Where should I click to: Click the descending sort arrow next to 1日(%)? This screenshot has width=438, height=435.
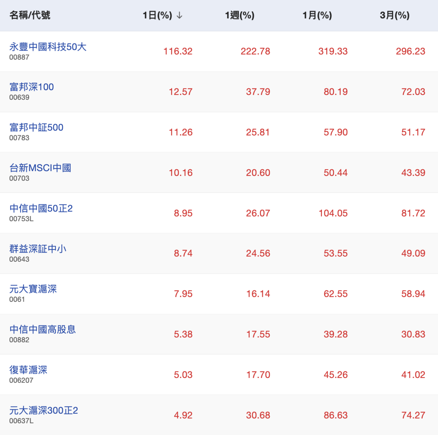[x=179, y=15]
